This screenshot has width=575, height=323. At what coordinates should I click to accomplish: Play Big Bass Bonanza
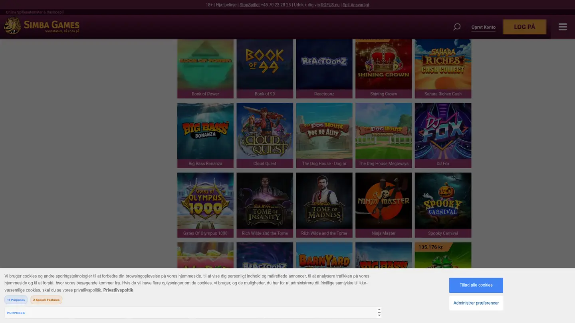coord(205,135)
